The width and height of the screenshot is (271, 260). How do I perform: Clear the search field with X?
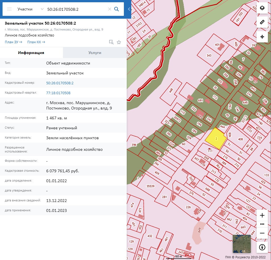pyautogui.click(x=110, y=9)
